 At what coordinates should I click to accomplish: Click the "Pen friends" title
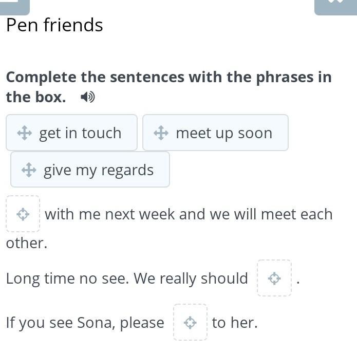[x=54, y=25]
